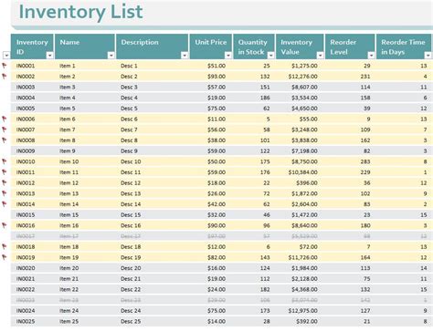Screen dimensions: 433x332
Task: Open the Inventory ID filter dropdown
Action: (x=49, y=55)
